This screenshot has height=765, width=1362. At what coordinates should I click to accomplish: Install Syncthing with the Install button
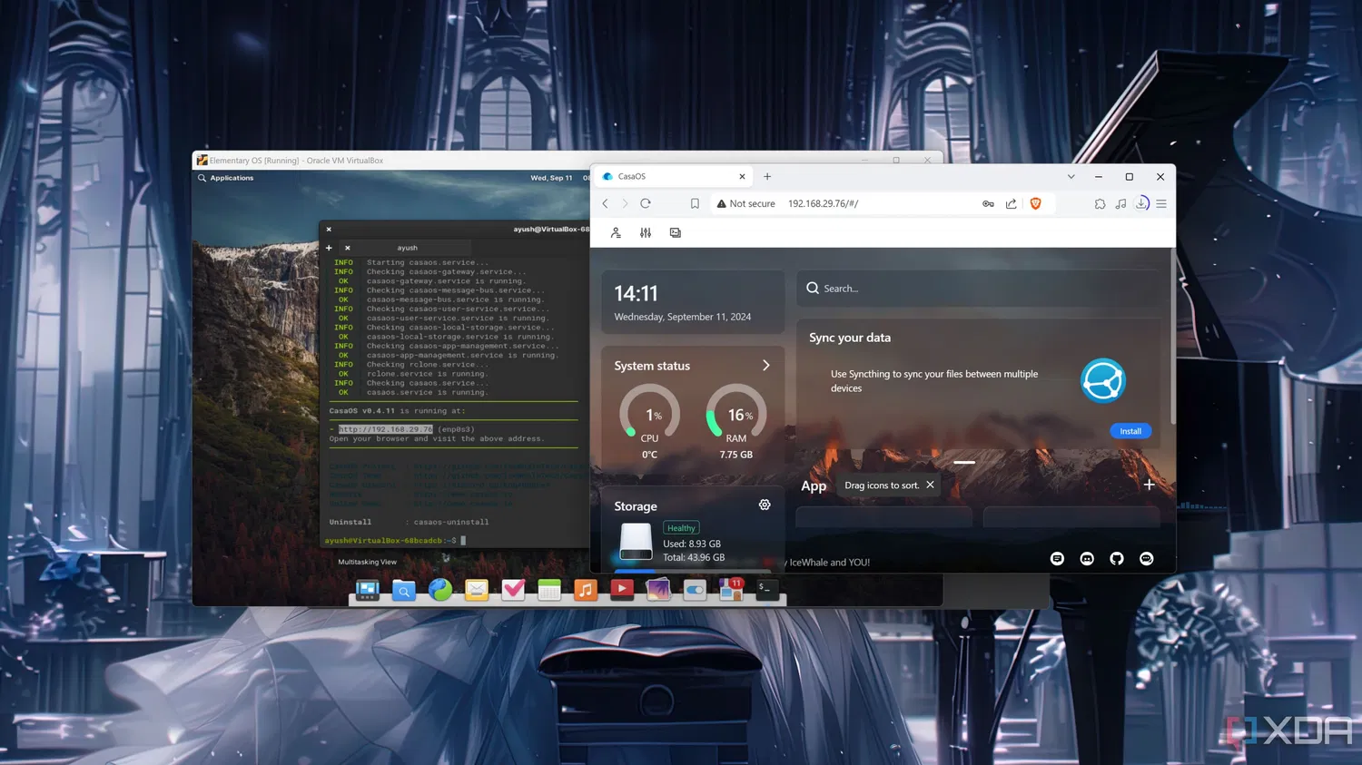pos(1130,431)
